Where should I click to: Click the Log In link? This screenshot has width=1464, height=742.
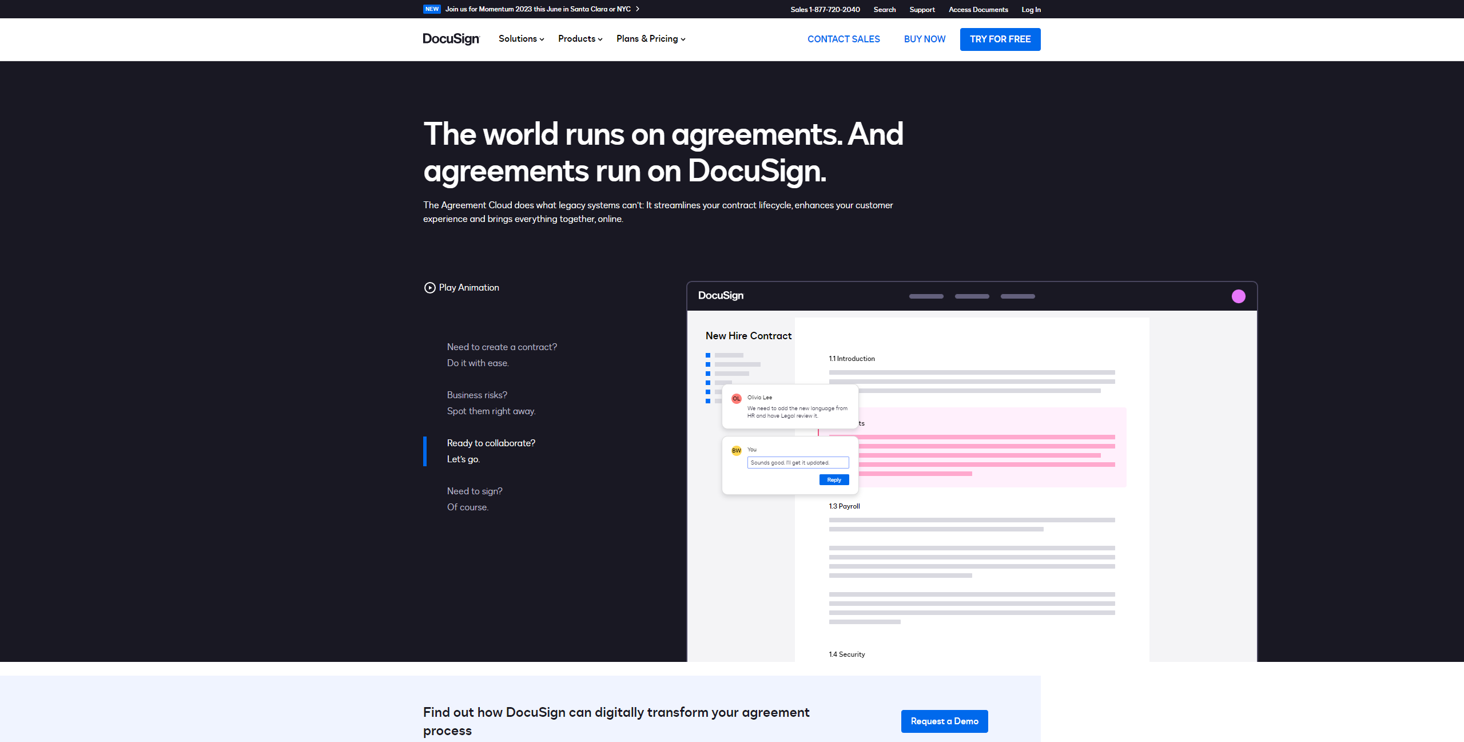1031,10
